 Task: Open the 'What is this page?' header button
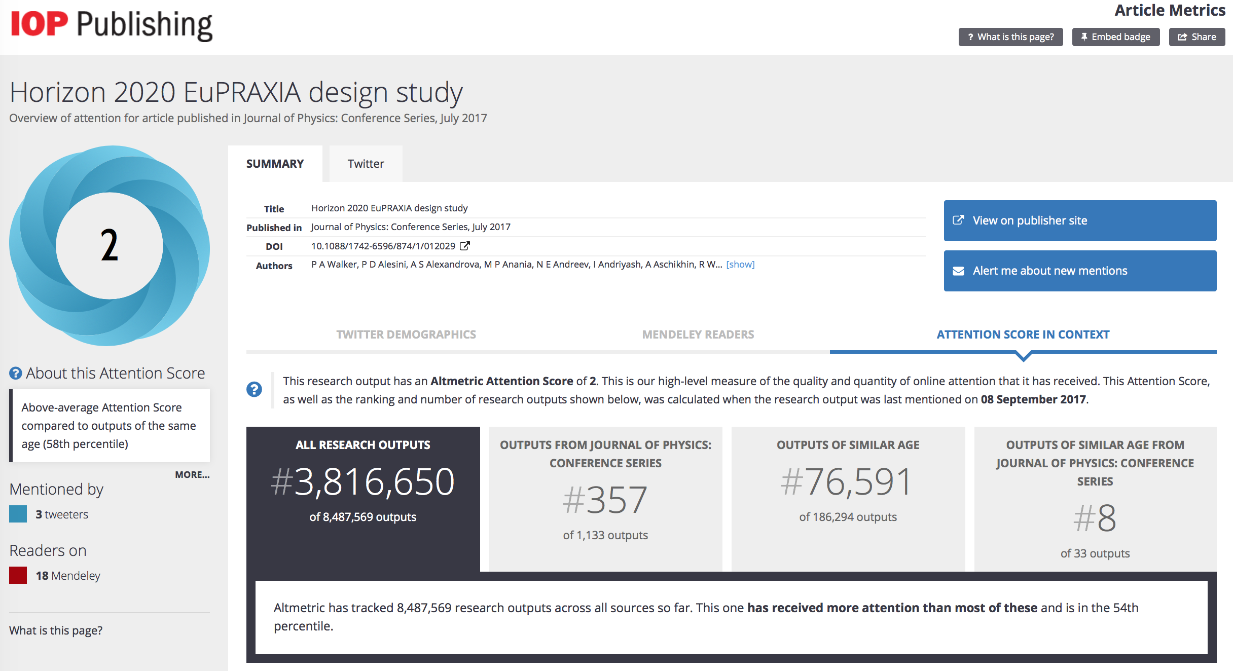pos(1010,37)
